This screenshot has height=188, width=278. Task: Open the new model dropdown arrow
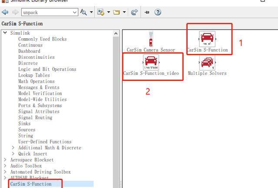tap(109, 12)
